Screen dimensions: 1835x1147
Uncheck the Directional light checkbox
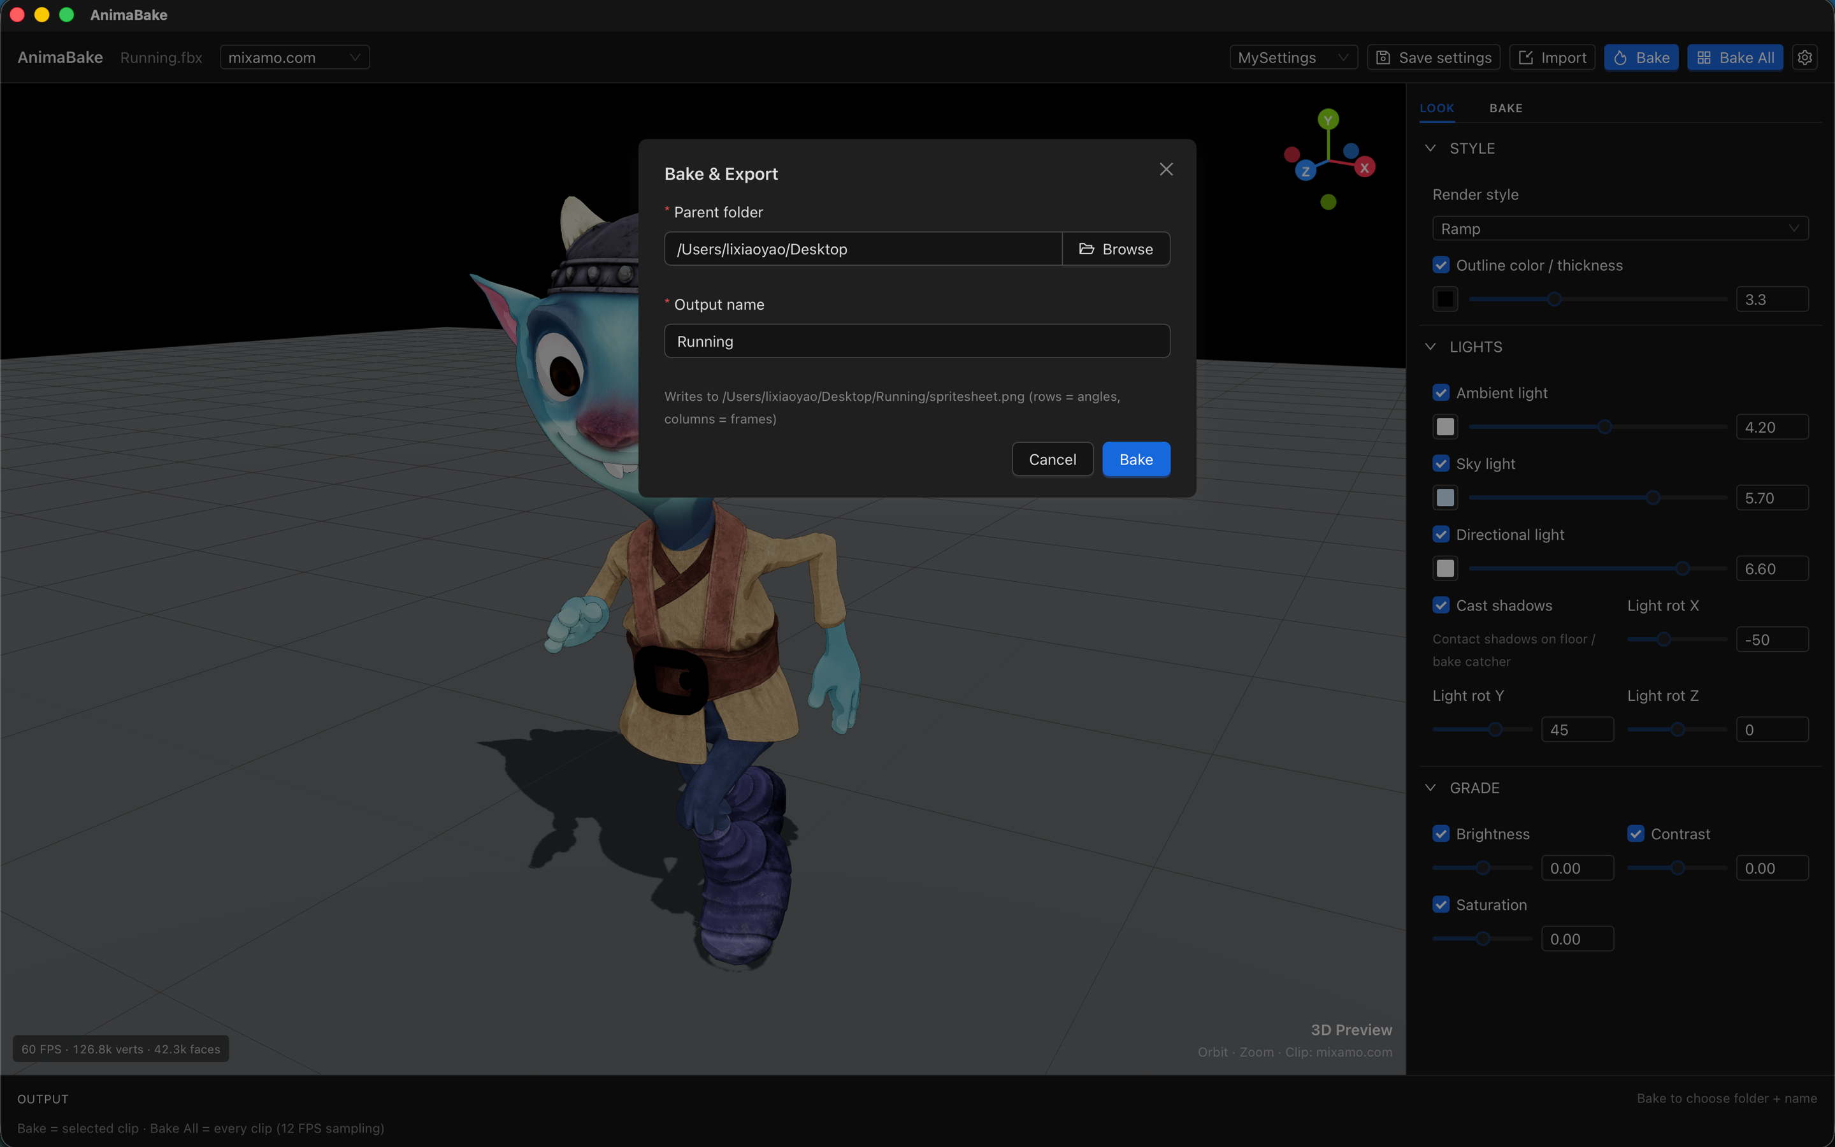(1441, 535)
